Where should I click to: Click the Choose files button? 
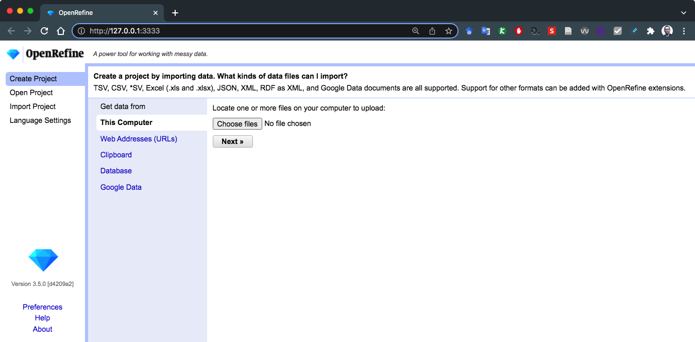(x=237, y=124)
